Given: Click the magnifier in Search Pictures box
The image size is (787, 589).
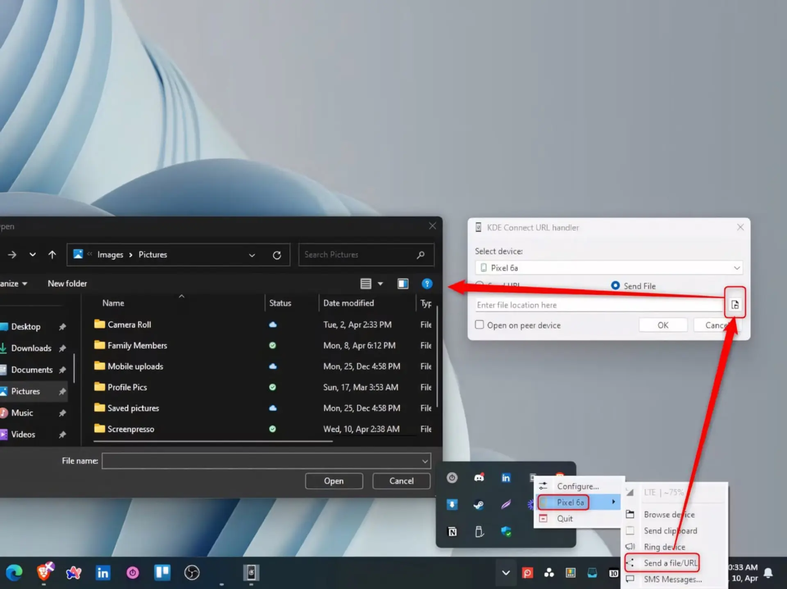Looking at the screenshot, I should click(x=421, y=255).
